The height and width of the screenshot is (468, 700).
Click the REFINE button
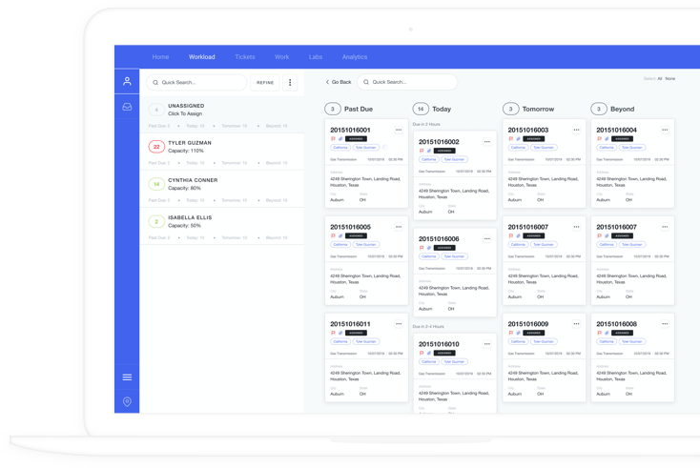click(x=265, y=83)
